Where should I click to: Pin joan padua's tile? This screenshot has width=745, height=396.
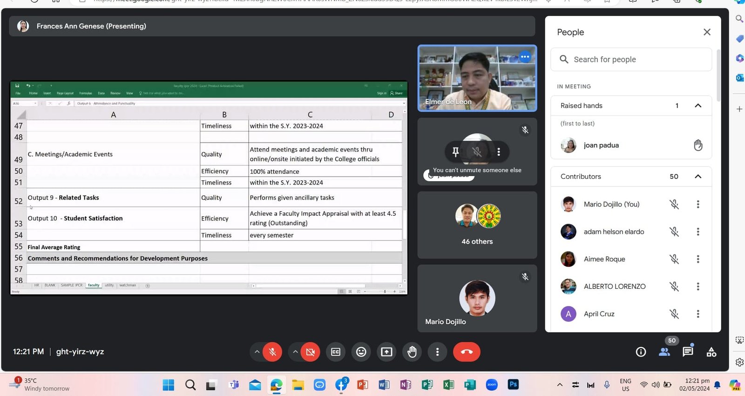pyautogui.click(x=456, y=151)
